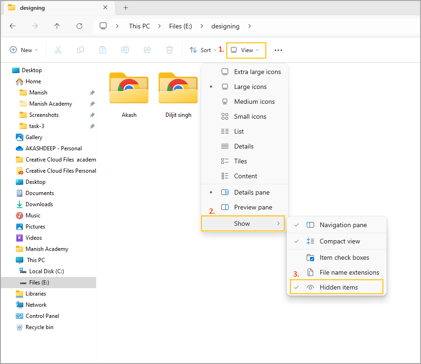Expand the Show submenu
421x364 pixels.
point(243,223)
